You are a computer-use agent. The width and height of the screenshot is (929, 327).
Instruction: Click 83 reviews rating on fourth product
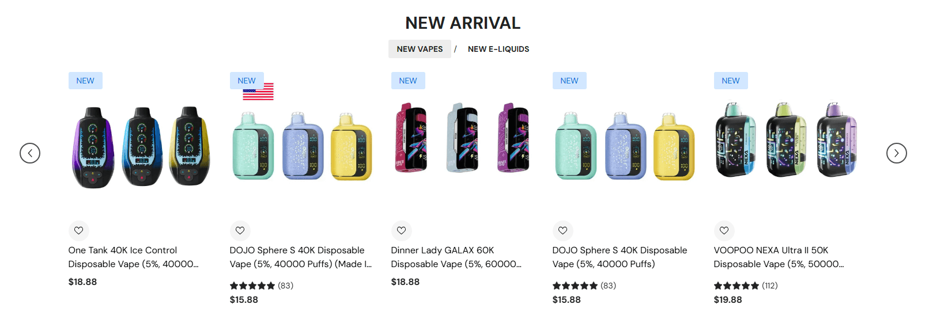[584, 286]
